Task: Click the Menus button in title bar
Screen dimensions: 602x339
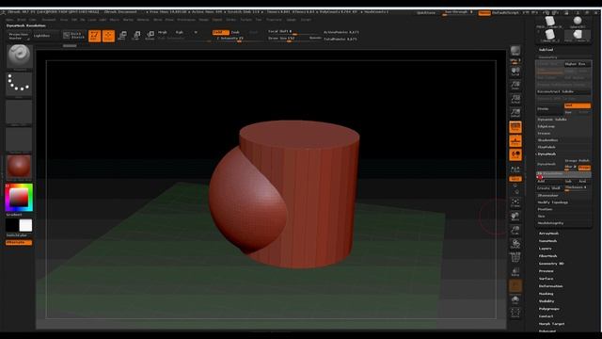Action: [x=484, y=12]
